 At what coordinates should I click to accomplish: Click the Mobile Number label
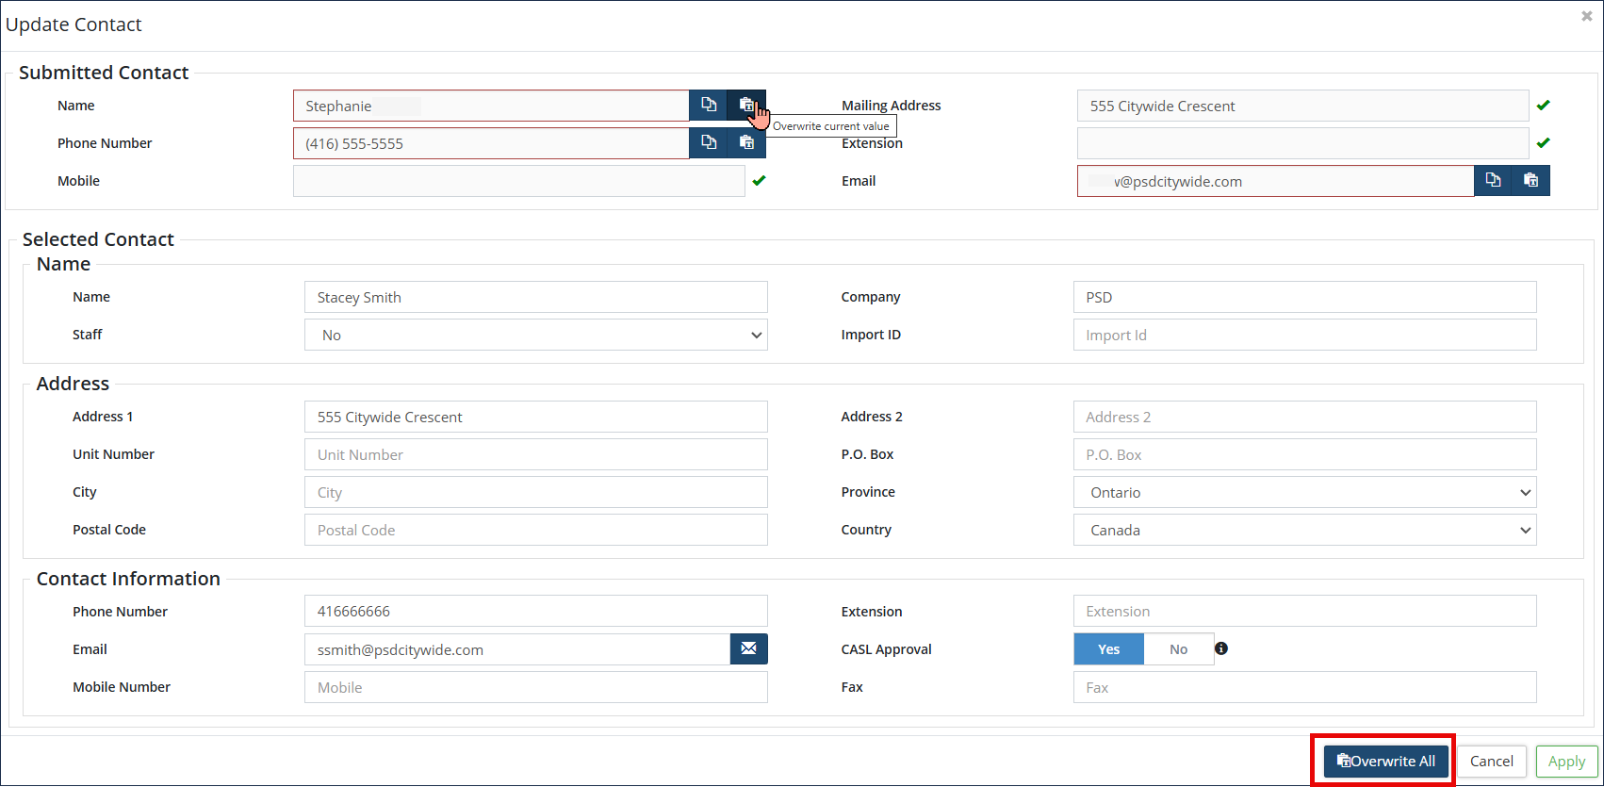[x=122, y=687]
